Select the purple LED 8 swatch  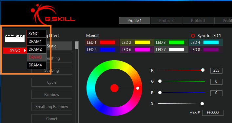[211, 50]
